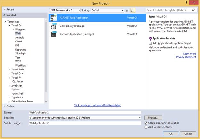Expand the Visual C++ node

point(9,74)
